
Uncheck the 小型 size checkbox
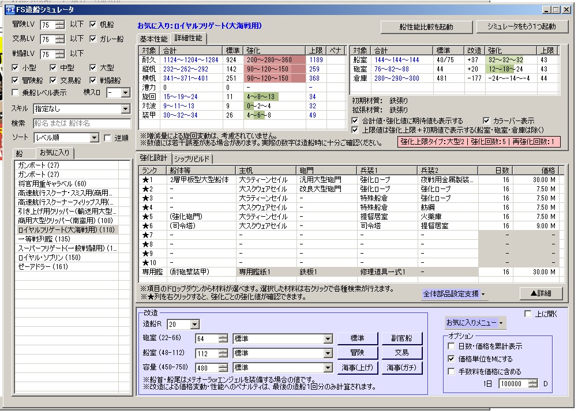pos(15,68)
